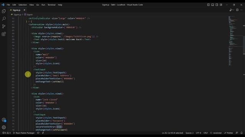Click the status bar icon right of React Native Packager
Screen dimensions: 245x137
tap(38, 133)
